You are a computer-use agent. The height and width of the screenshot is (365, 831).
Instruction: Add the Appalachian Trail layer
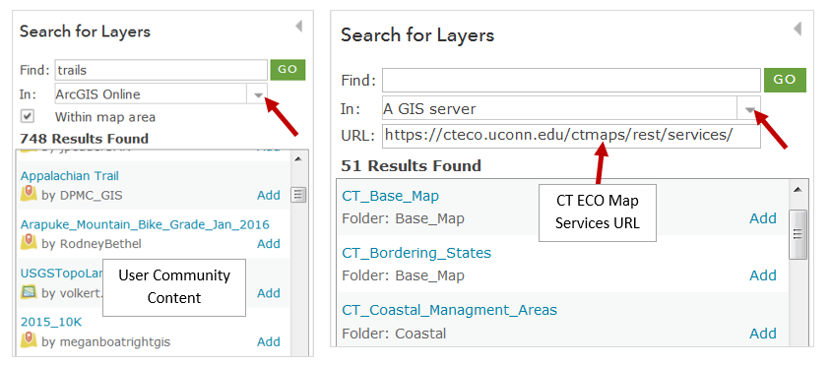point(269,195)
